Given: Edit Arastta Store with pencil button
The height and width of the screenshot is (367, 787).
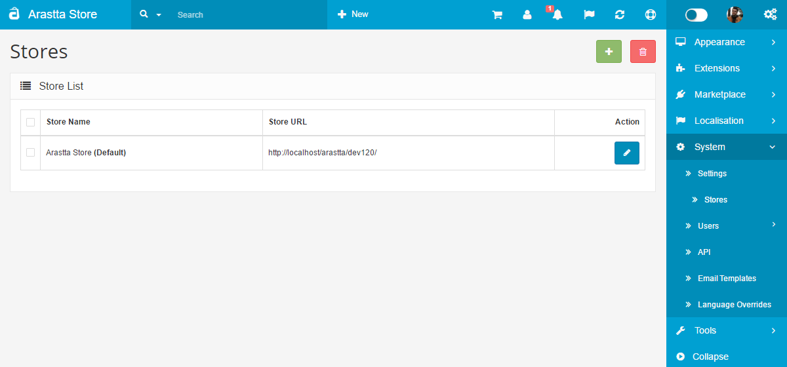Looking at the screenshot, I should (627, 153).
